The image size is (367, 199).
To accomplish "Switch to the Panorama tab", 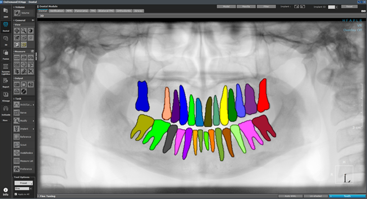I will click(82, 11).
